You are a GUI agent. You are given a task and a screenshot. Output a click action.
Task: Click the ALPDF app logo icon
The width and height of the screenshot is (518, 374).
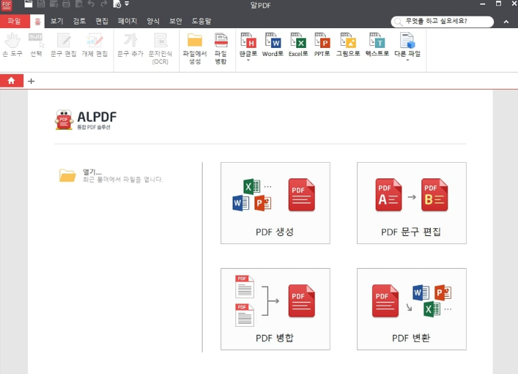(64, 120)
